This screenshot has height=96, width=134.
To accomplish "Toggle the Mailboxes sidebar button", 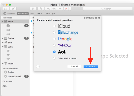I will tap(9, 13).
